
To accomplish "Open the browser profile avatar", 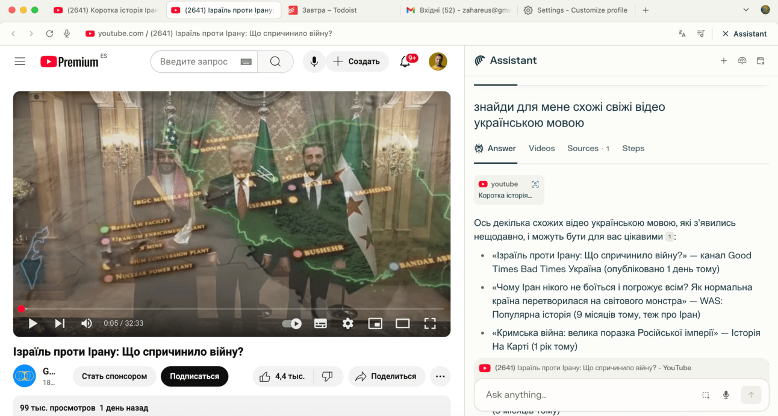I will (765, 10).
